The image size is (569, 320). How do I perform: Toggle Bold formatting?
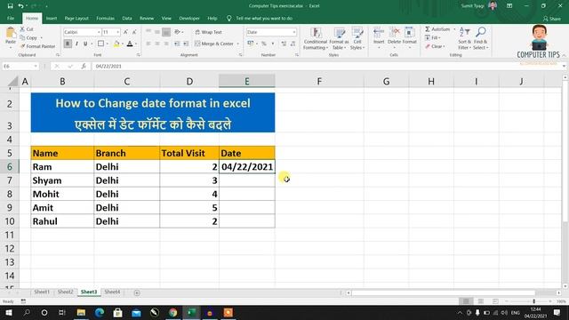[68, 44]
